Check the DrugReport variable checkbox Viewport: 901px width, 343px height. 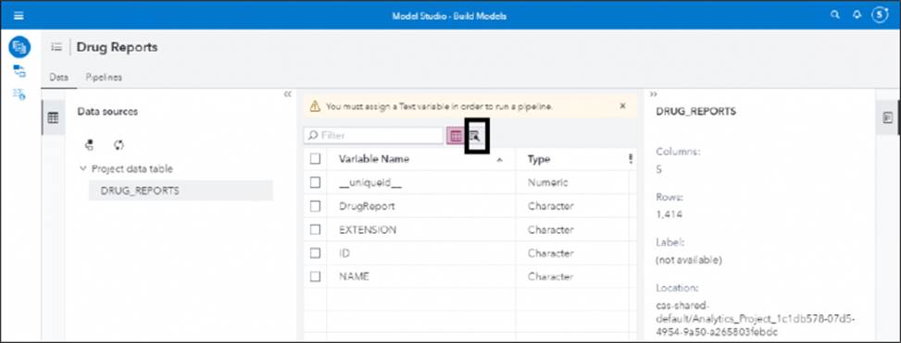(x=315, y=206)
